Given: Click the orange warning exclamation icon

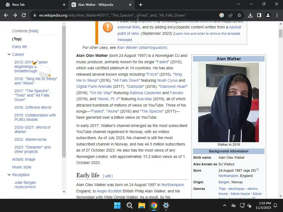Looking at the screenshot, I should pyautogui.click(x=108, y=27).
